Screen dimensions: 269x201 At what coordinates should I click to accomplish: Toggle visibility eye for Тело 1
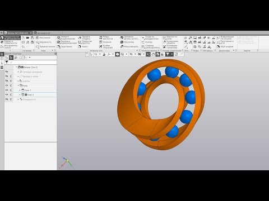tap(7, 90)
